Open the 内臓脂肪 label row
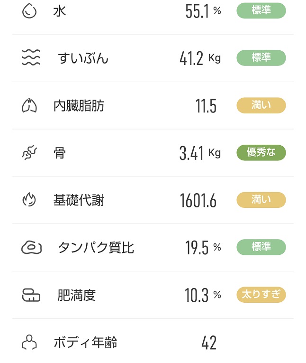The width and height of the screenshot is (306, 363). point(153,105)
